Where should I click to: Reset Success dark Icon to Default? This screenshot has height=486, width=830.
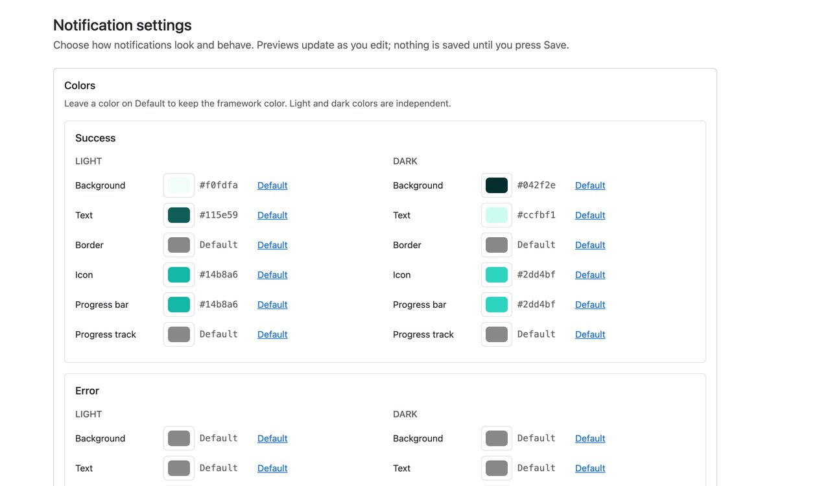590,275
